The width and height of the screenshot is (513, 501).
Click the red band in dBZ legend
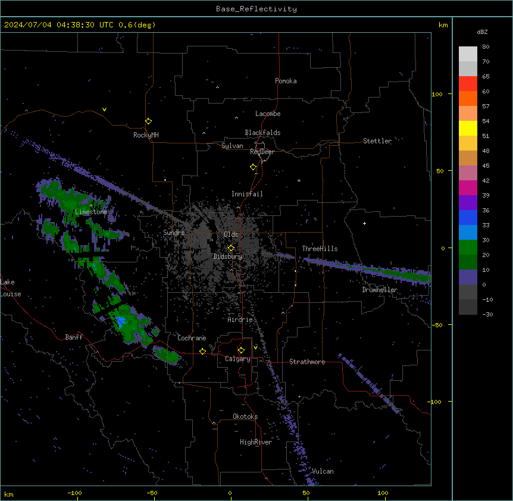click(x=468, y=83)
